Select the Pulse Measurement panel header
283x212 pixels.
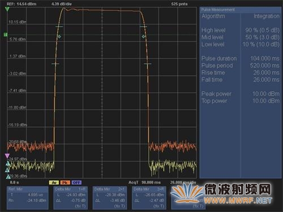(241, 10)
